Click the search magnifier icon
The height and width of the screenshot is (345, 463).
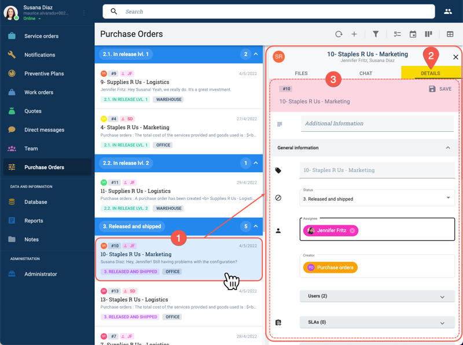tap(113, 12)
